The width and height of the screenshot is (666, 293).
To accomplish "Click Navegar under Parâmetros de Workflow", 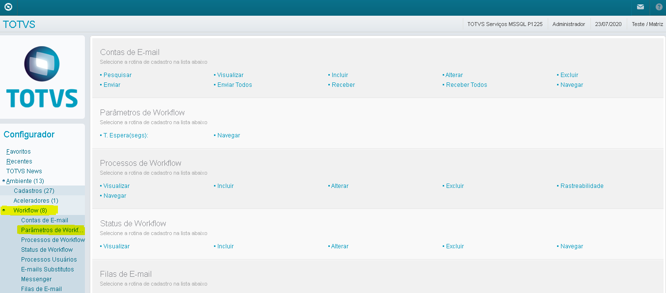I will coord(229,135).
